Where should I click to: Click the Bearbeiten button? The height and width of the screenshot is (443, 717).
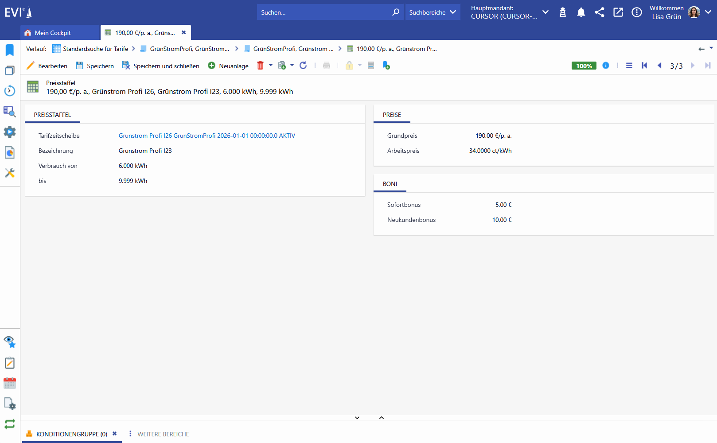[x=47, y=66]
